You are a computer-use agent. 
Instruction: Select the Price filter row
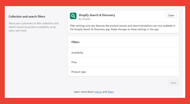click(x=123, y=62)
